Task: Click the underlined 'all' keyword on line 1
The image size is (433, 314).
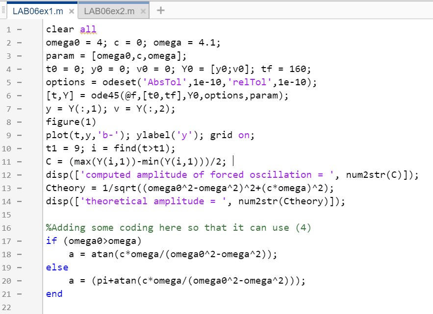Action: click(x=88, y=29)
